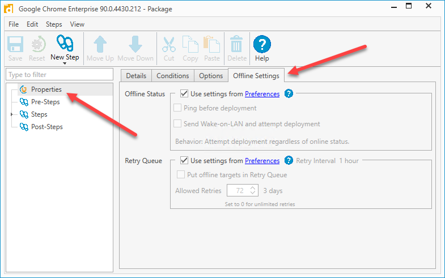Open the View menu
The width and height of the screenshot is (445, 278).
tap(77, 24)
